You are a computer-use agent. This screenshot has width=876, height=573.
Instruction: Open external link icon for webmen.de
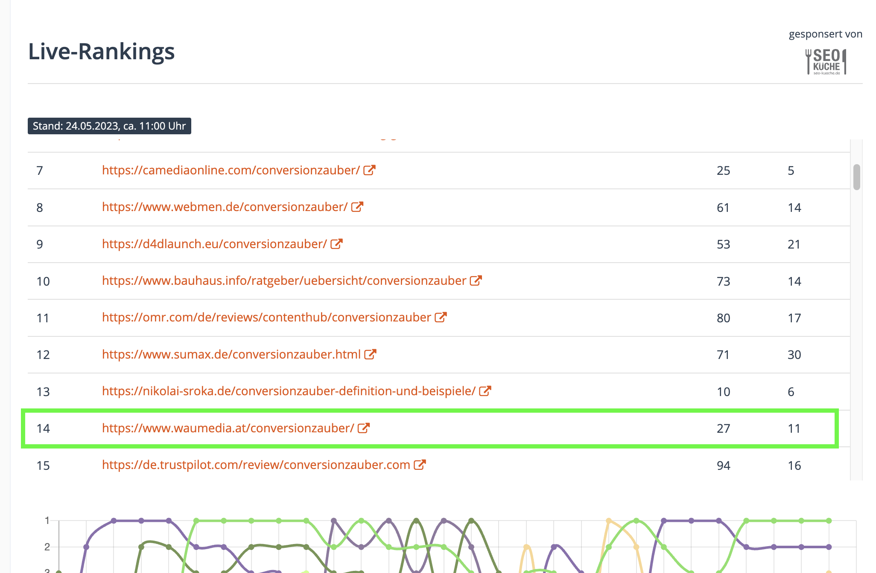(357, 207)
